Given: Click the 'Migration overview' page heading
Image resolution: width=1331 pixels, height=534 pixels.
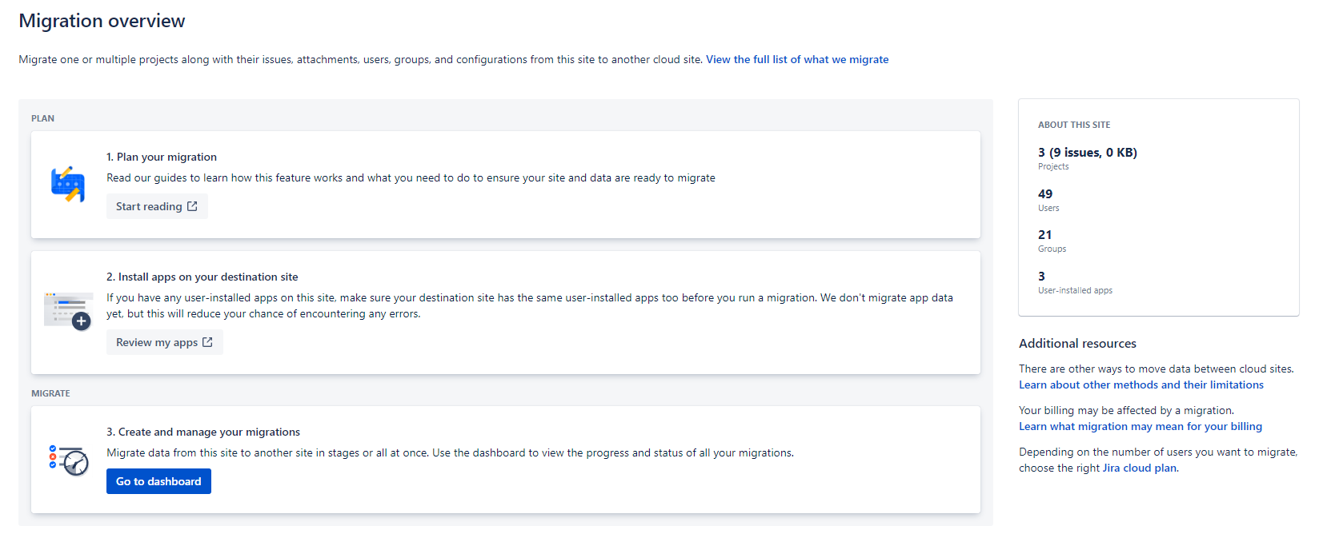Looking at the screenshot, I should pos(102,21).
